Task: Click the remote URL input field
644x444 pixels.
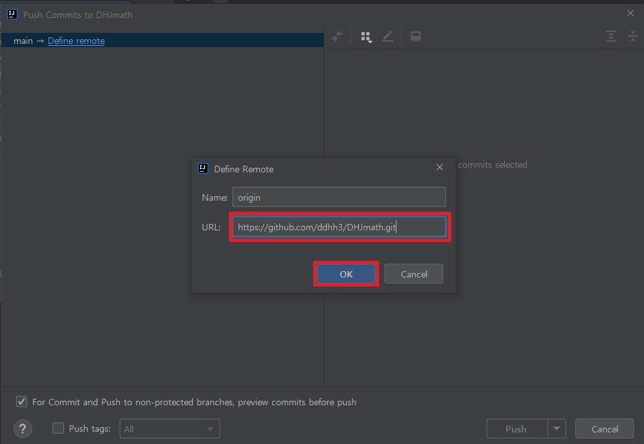Action: coord(339,227)
